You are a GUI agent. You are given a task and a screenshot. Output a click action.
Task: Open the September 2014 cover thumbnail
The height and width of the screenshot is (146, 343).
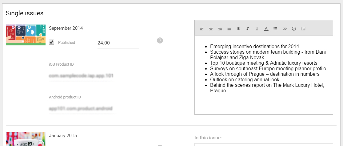click(x=26, y=35)
